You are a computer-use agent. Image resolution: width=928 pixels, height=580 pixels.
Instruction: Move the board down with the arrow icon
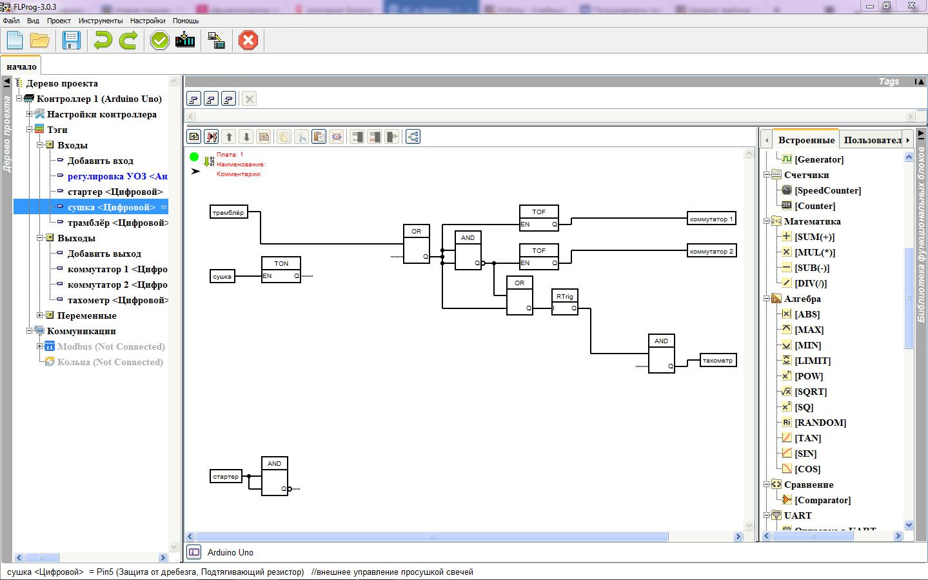pyautogui.click(x=246, y=137)
